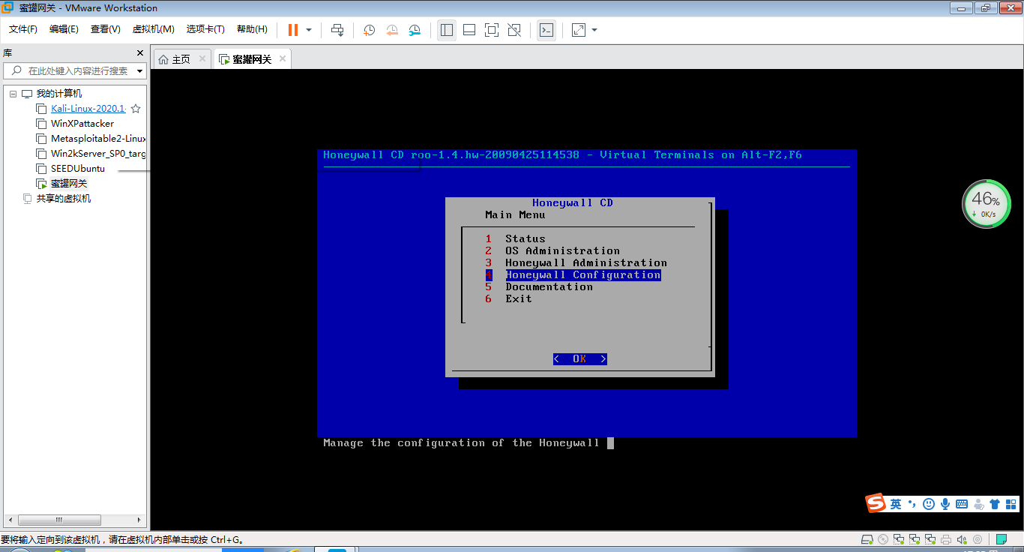The width and height of the screenshot is (1024, 552).
Task: Send Ctrl+Alt+Del to the virtual machine
Action: (x=337, y=30)
